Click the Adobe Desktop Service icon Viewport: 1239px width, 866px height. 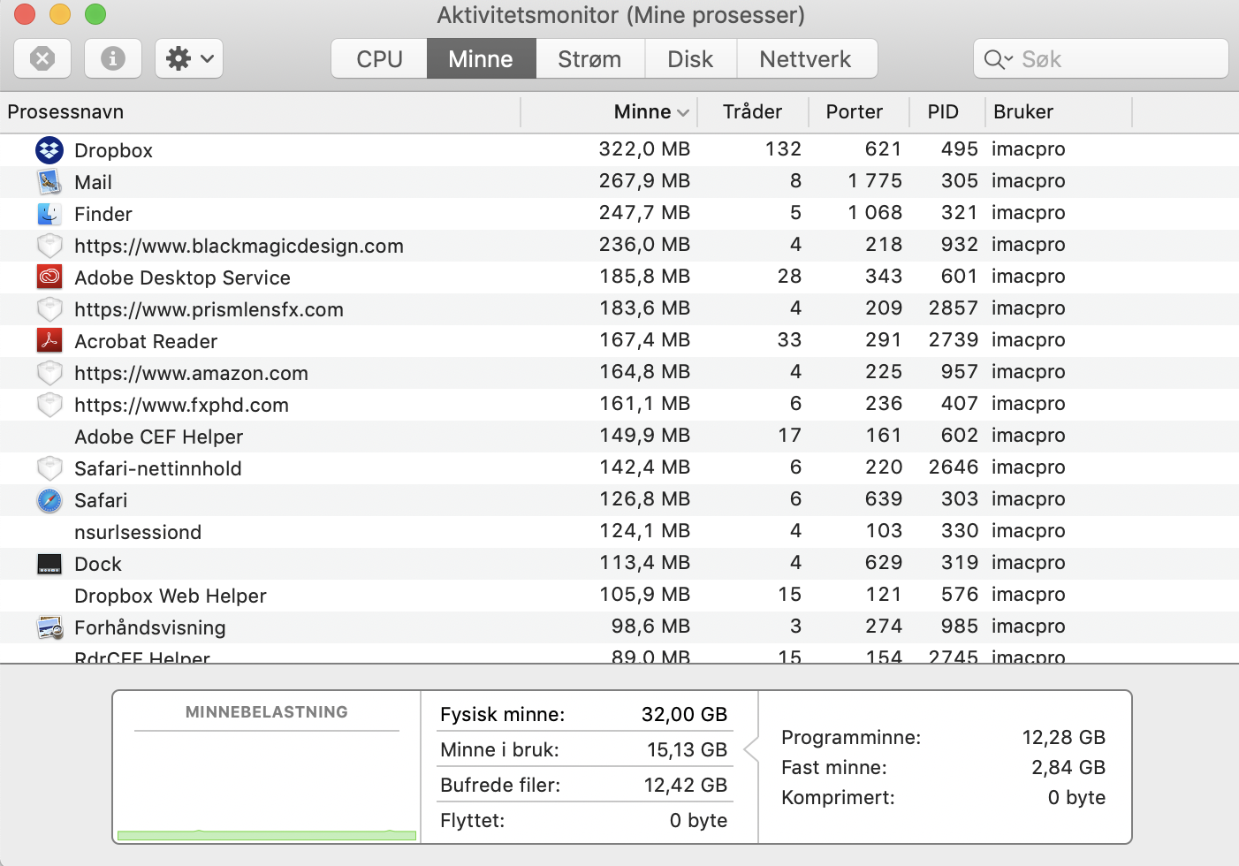tap(49, 277)
